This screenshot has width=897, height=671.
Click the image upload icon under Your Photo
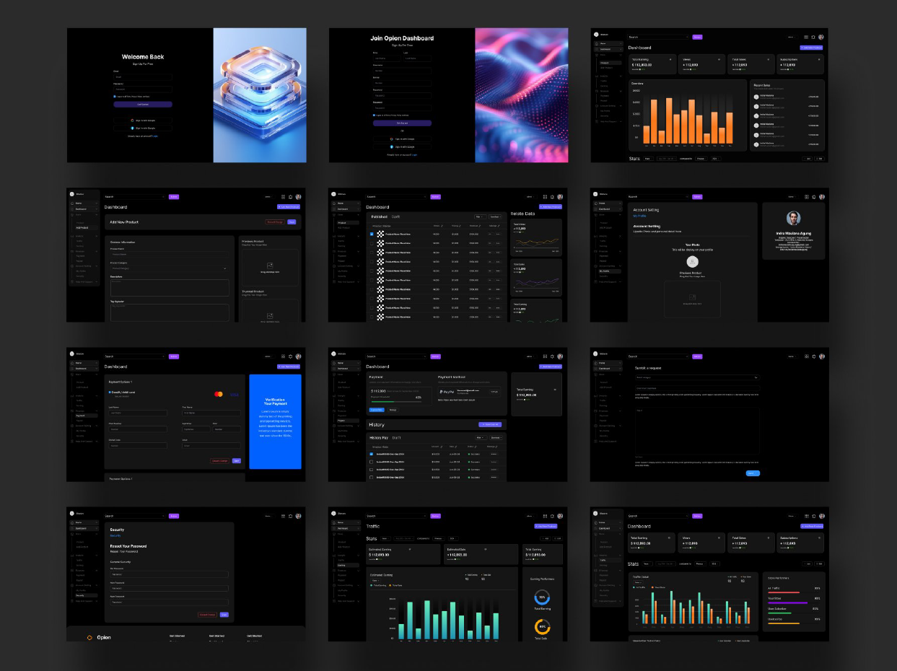pyautogui.click(x=692, y=297)
